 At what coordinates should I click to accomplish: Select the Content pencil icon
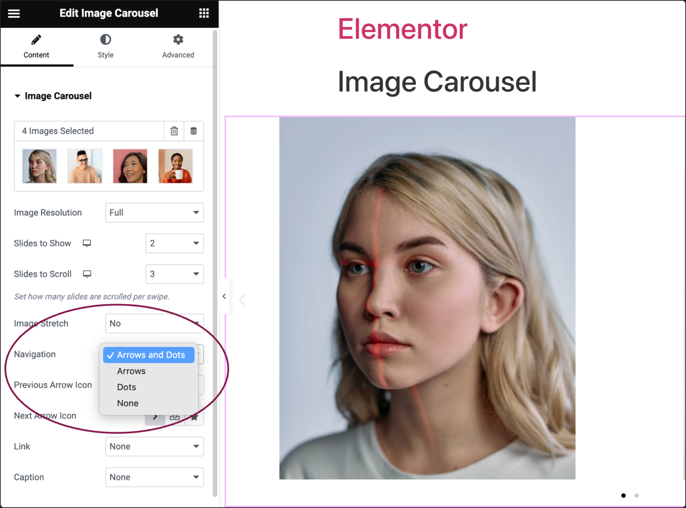(x=36, y=39)
